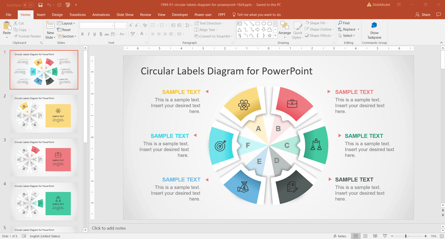Click the Share button
Screen dimensions: 445x239
pos(423,15)
